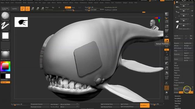Open the Texture Off picker
195x109 pixels.
click(x=5, y=46)
